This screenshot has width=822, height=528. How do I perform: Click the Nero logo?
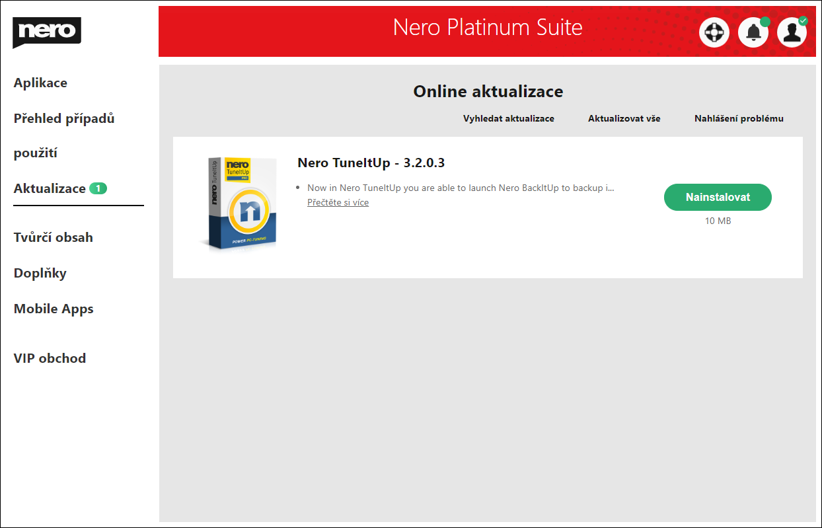tap(47, 32)
